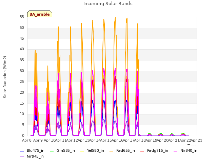
Task: Click the Apr 23 x-axis tick label
Action: (197, 140)
